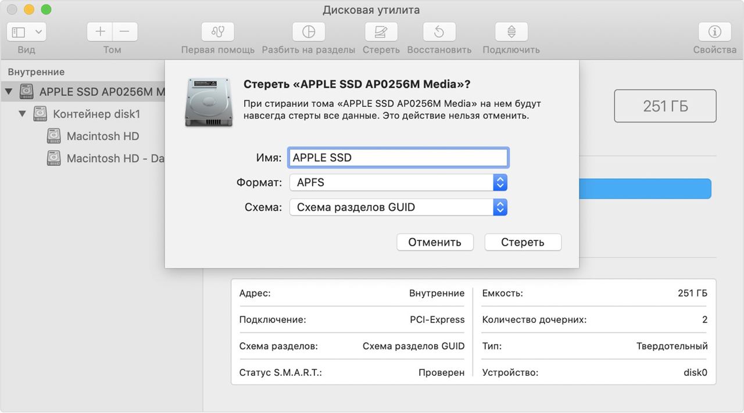Click the Дисковая утилита window title
Screen dimensions: 744x413
372,10
